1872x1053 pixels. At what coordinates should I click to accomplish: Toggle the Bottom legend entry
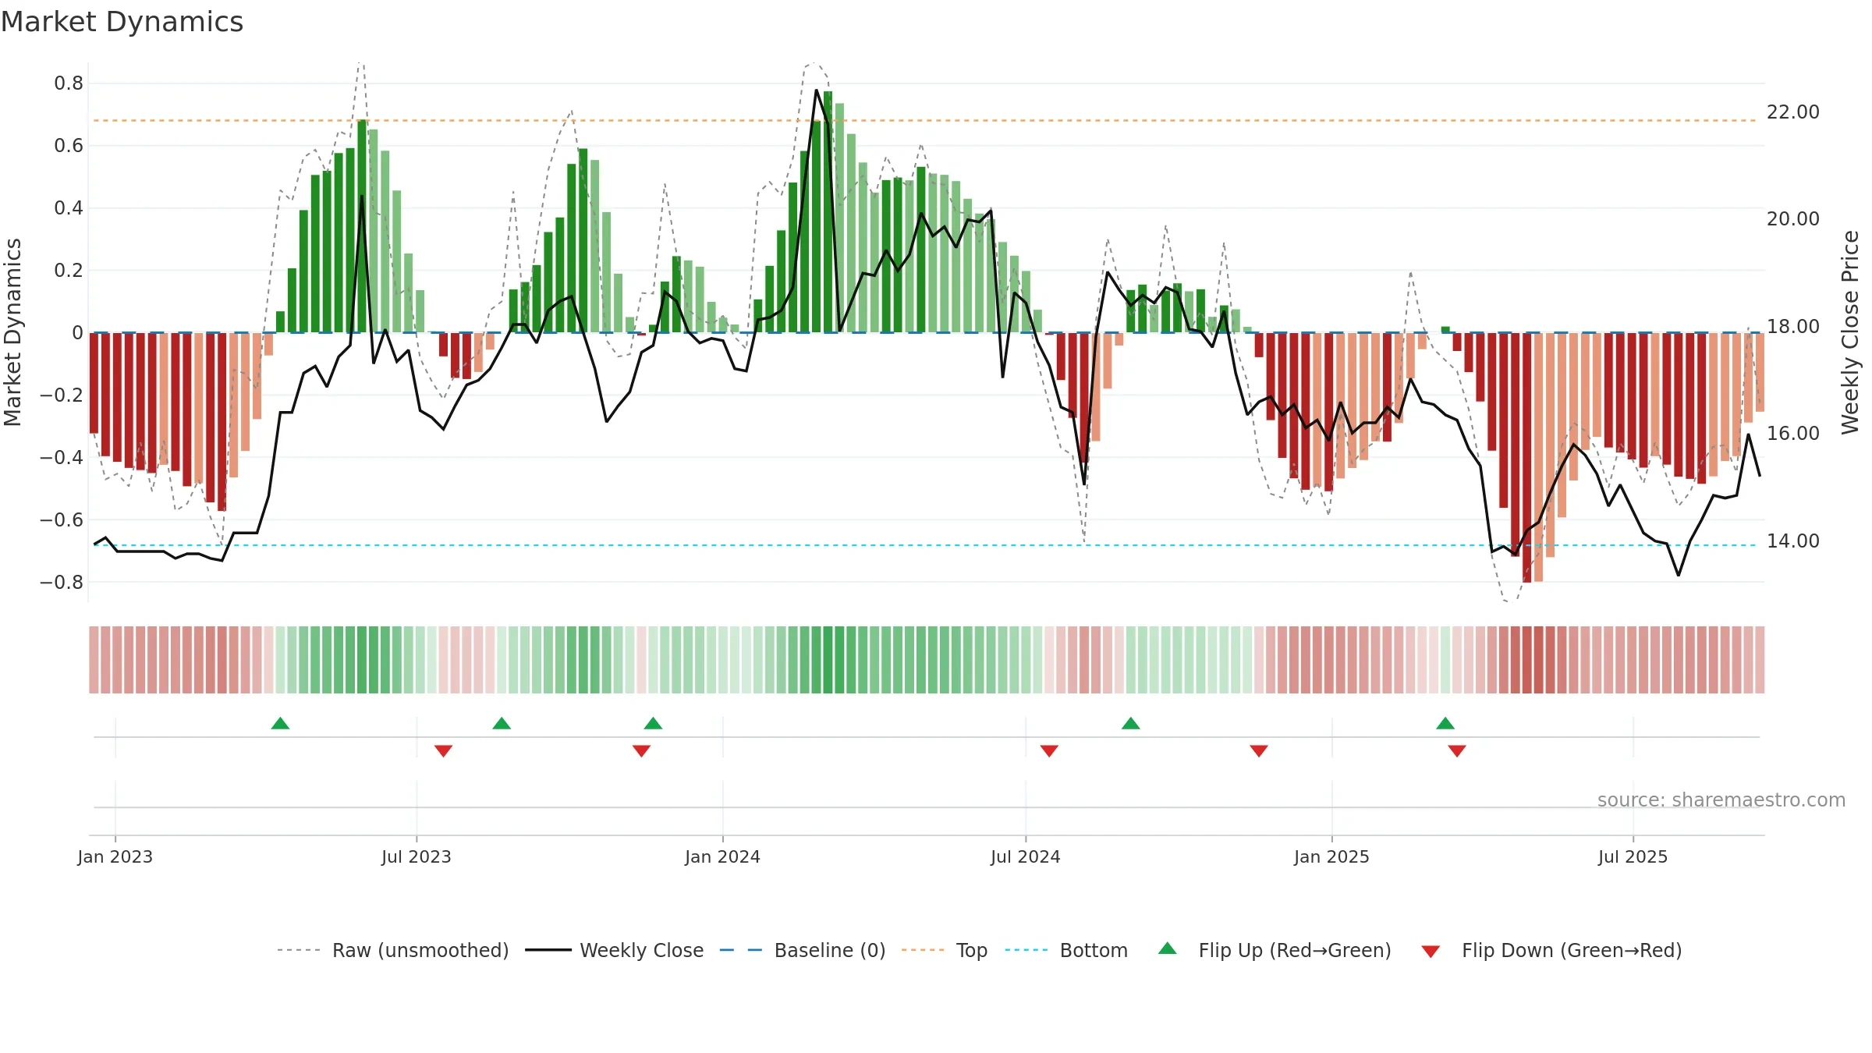click(1066, 950)
